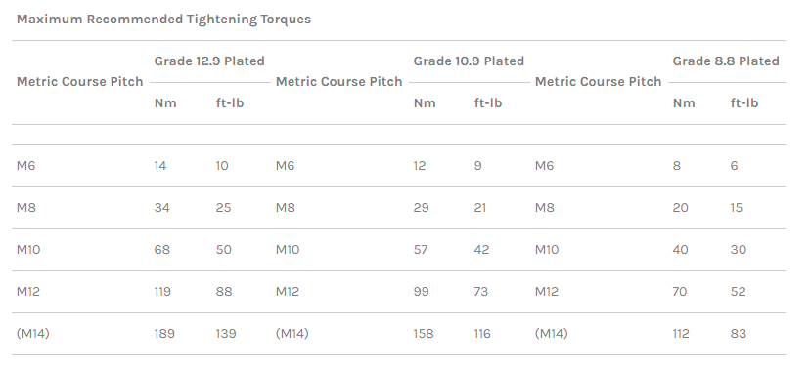Viewport: 810px width, 367px height.
Task: Click the 189 Nm value for M14
Action: (x=164, y=334)
